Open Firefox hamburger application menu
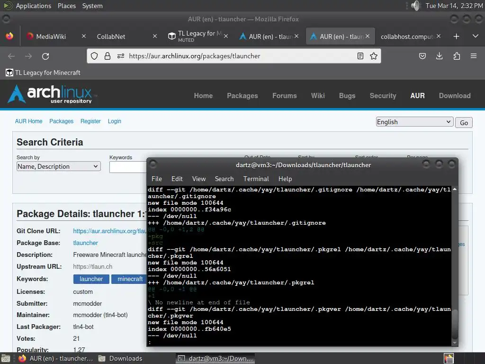Screen dimensions: 485x364 pos(474,56)
